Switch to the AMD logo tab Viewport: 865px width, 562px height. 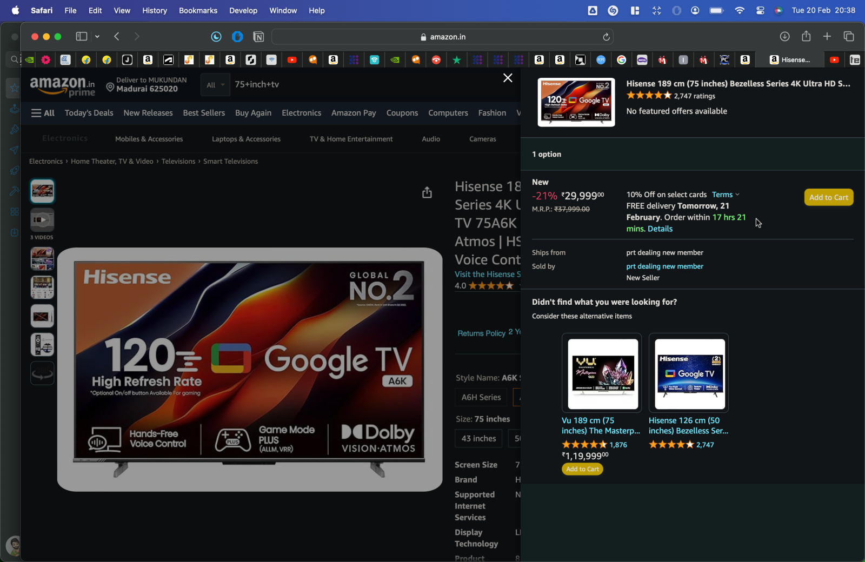581,60
